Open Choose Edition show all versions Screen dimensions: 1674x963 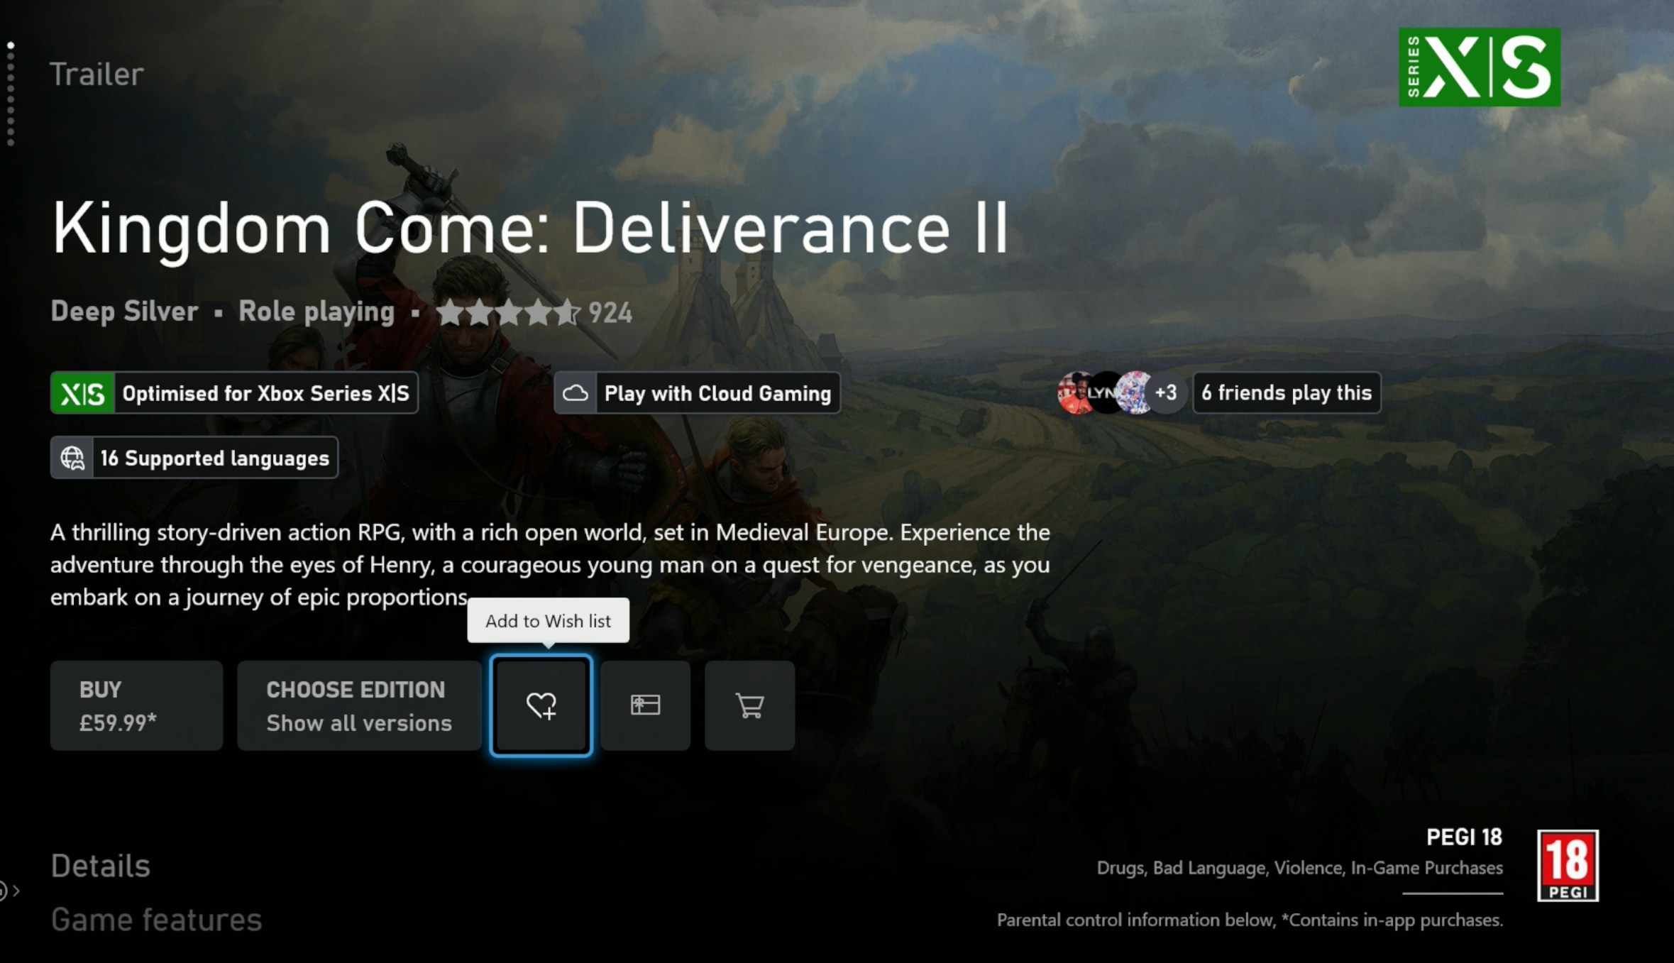359,705
